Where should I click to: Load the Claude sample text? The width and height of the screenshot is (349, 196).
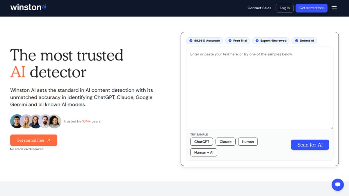coord(225,142)
